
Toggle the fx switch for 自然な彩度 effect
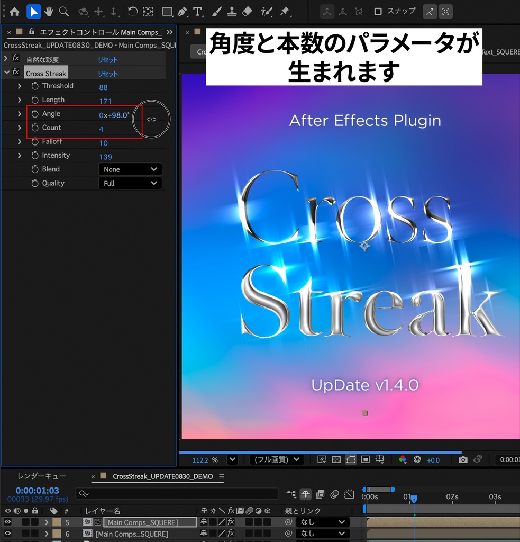tap(15, 58)
